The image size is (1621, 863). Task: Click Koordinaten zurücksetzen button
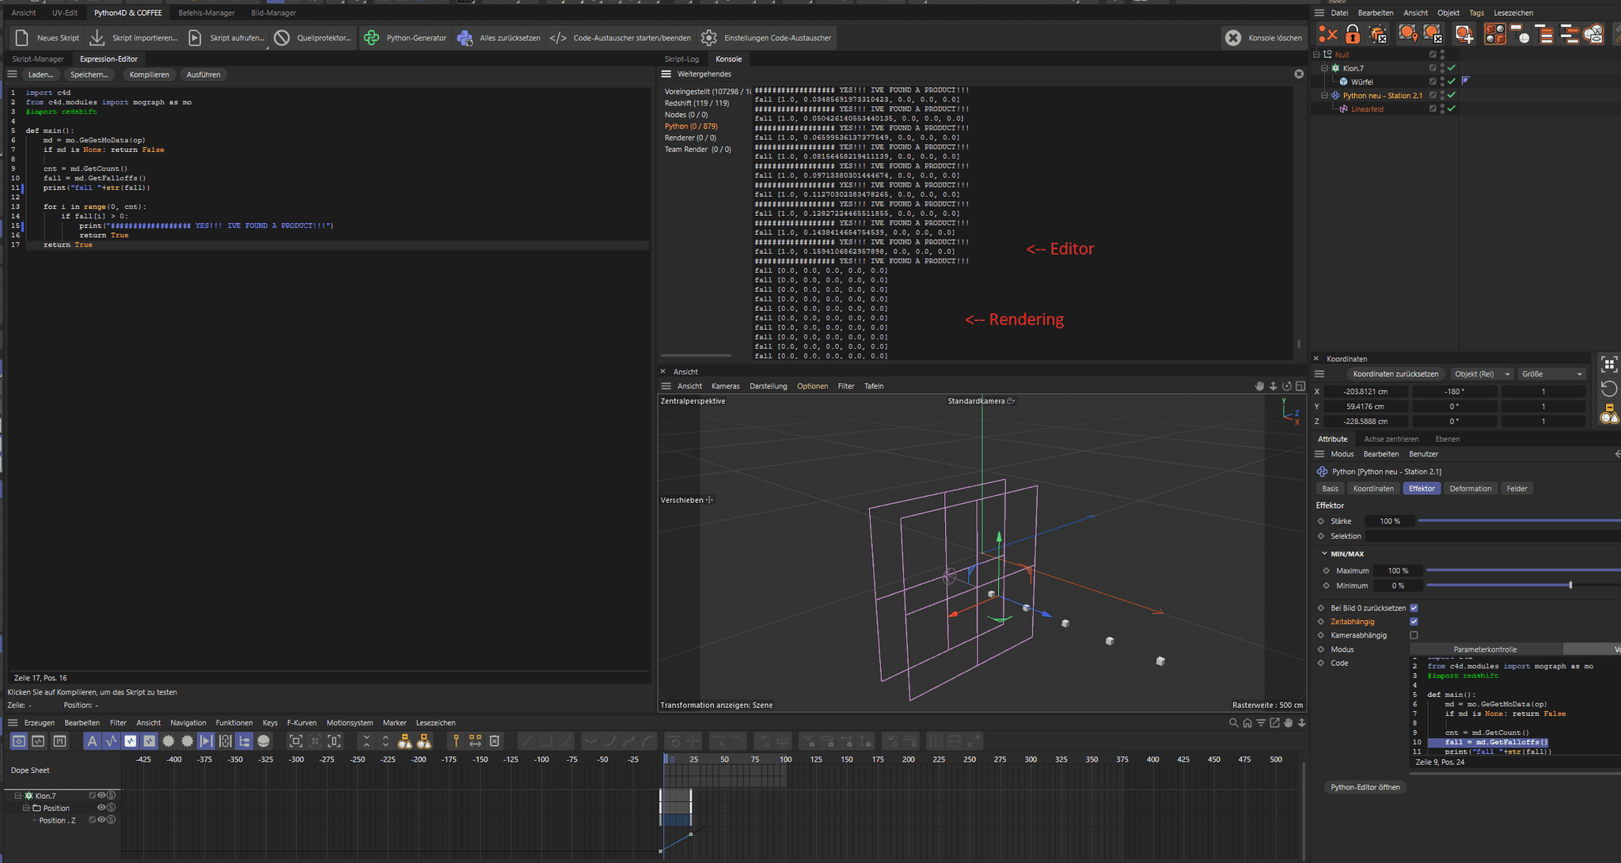(x=1395, y=374)
